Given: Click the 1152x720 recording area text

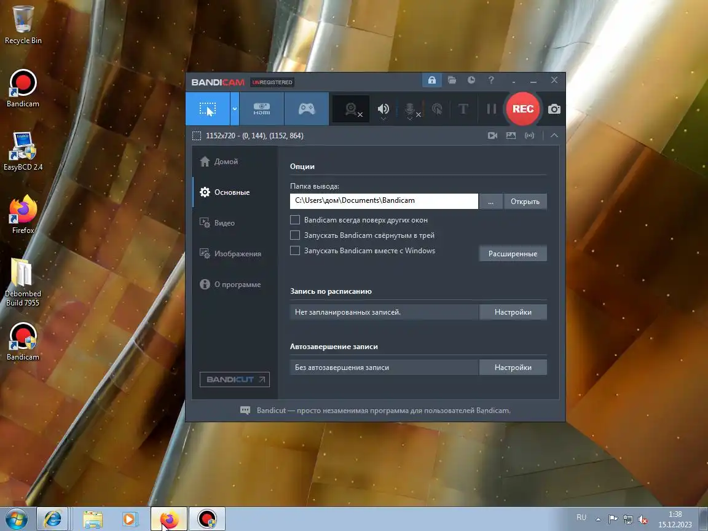Looking at the screenshot, I should pyautogui.click(x=254, y=135).
